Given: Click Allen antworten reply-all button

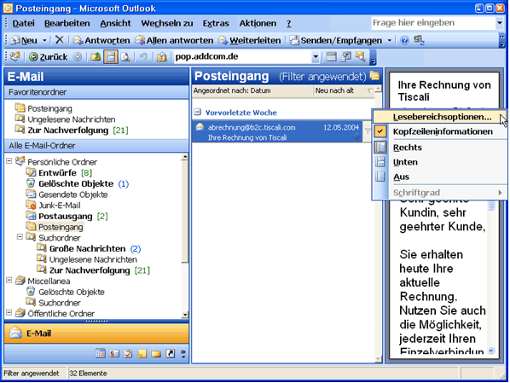Looking at the screenshot, I should click(174, 40).
